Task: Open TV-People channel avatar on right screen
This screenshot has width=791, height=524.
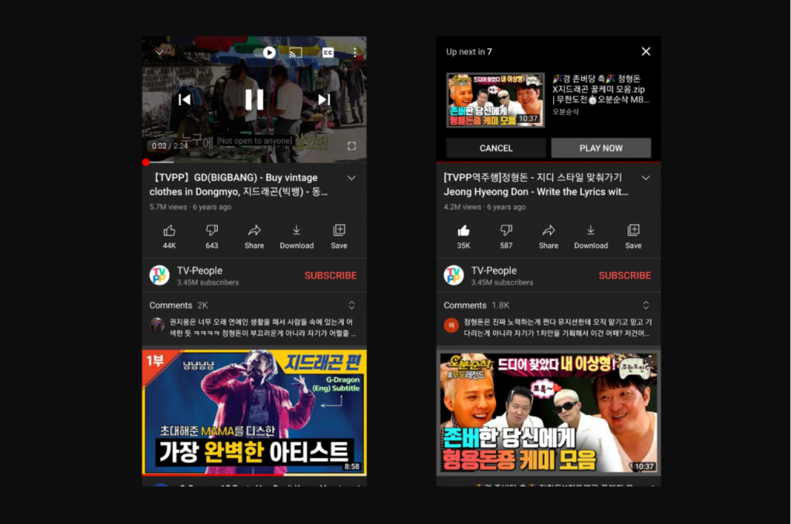Action: point(453,275)
